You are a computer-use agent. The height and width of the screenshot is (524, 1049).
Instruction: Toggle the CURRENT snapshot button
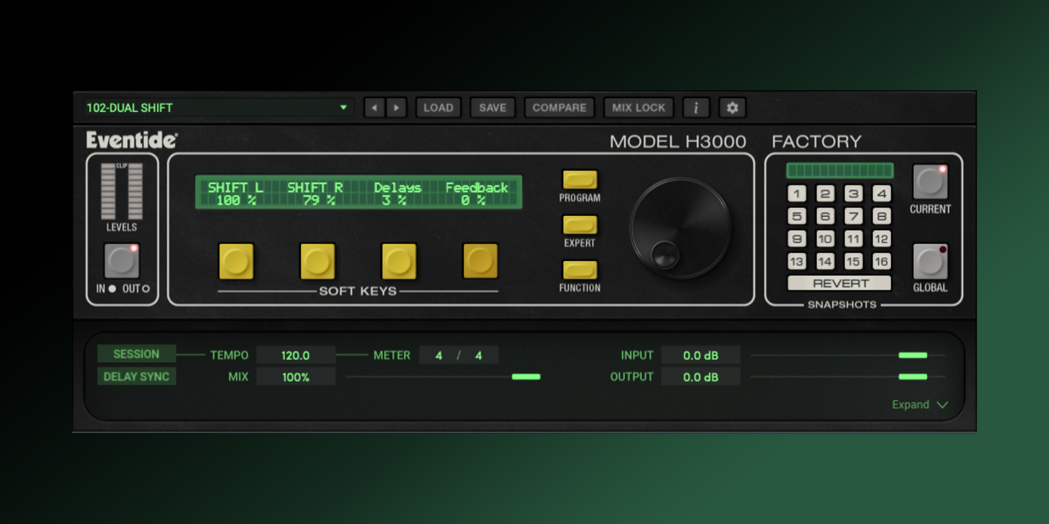coord(930,182)
